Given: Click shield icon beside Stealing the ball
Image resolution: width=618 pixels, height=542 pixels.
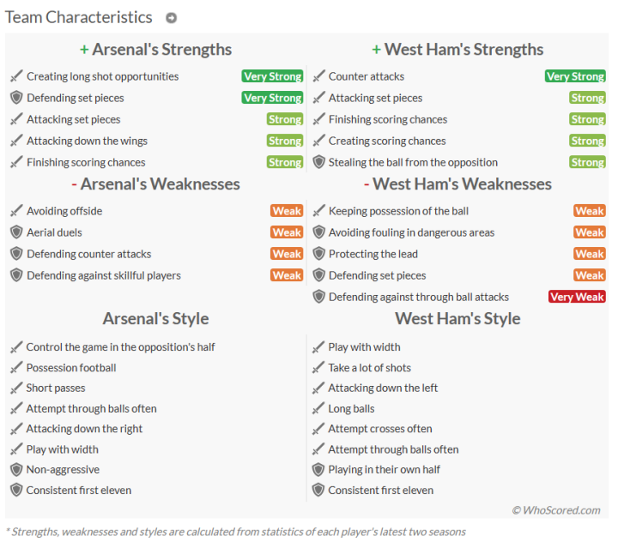Looking at the screenshot, I should point(318,162).
